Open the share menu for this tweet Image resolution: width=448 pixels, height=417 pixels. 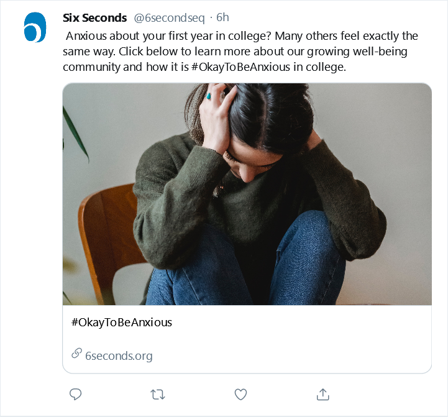coord(322,394)
